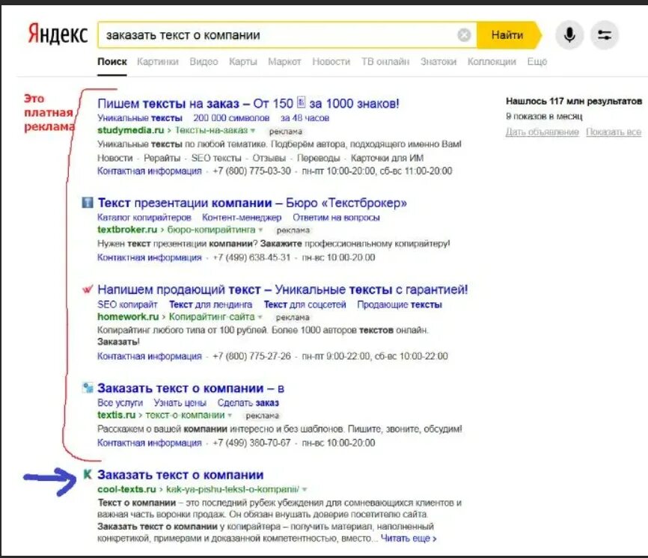648x558 pixels.
Task: Click the Дать объявление link
Action: point(542,132)
